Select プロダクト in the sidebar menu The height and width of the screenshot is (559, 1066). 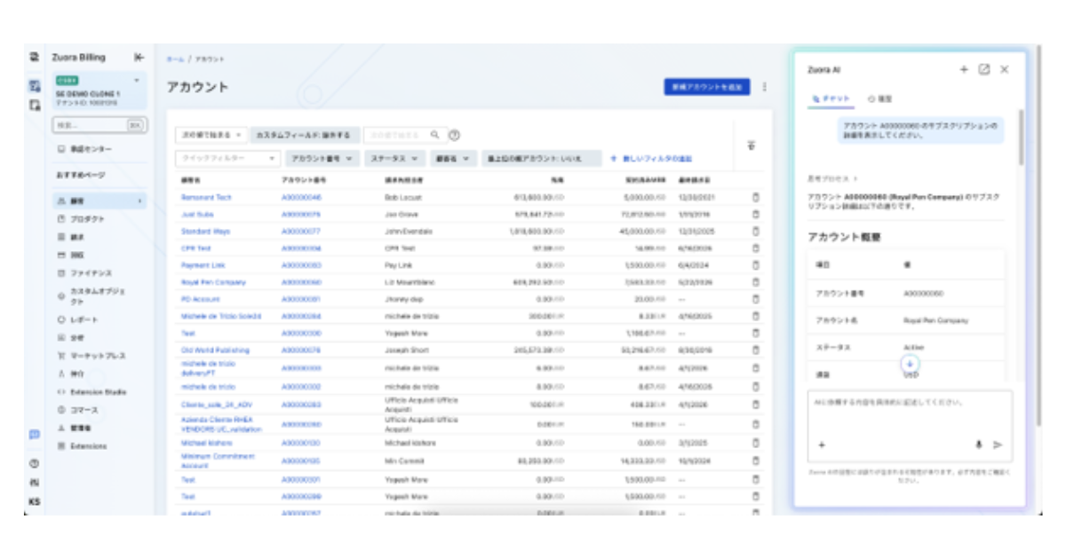point(87,218)
